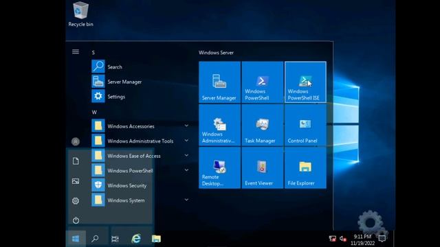
Task: Open the Server Manager tile
Action: point(220,82)
